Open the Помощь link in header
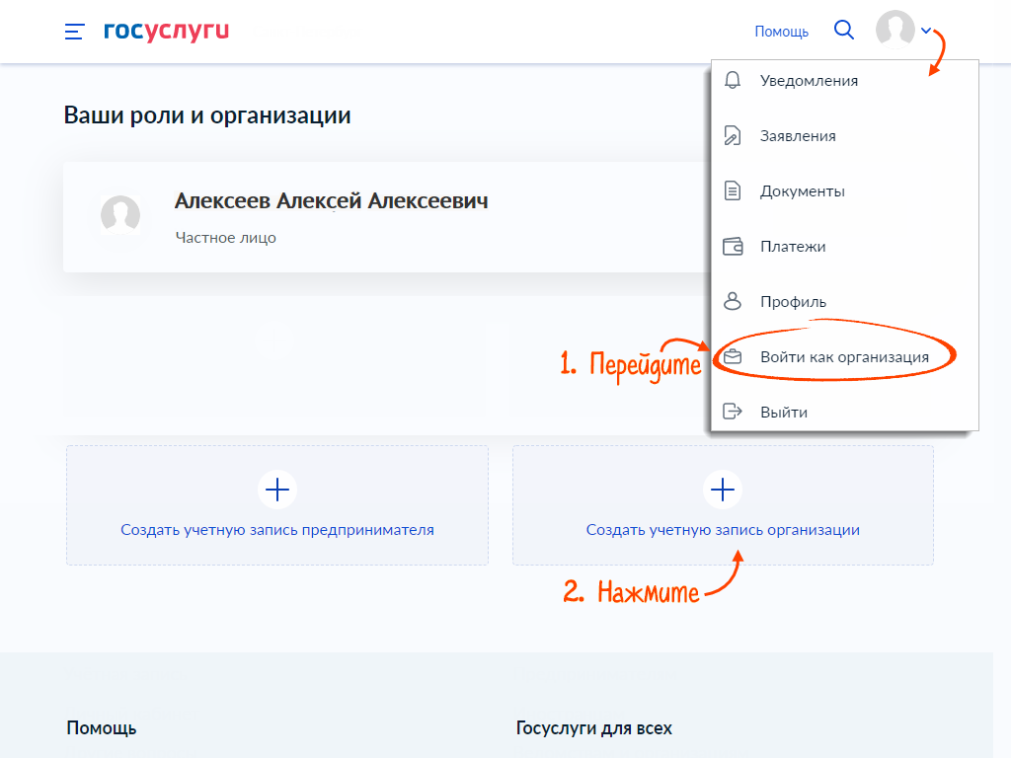 pos(782,32)
